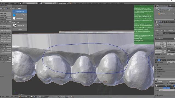Click the Object Mode cube icon
Image resolution: width=175 pixels, height=98 pixels.
pos(20,97)
